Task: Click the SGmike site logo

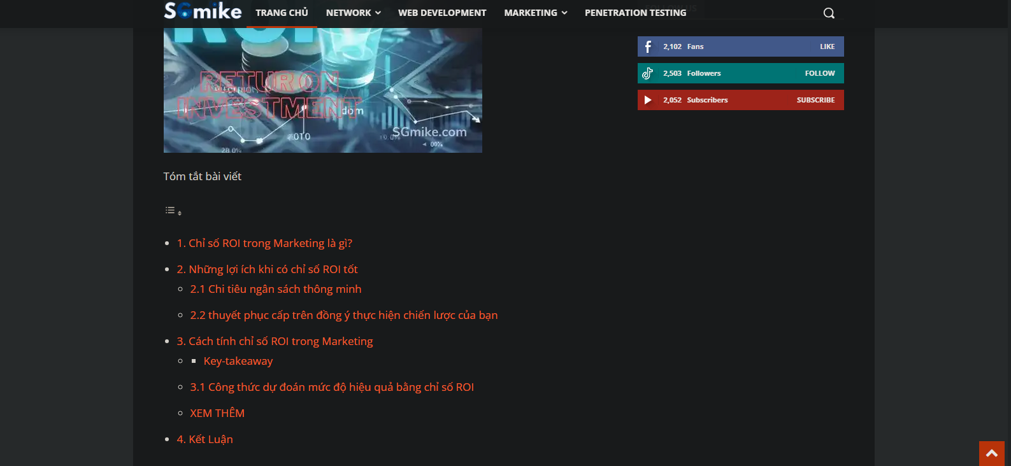Action: click(x=203, y=11)
